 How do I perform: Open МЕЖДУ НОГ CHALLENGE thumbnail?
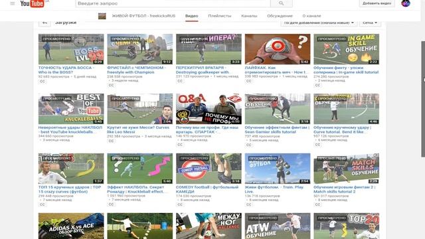coord(209,226)
